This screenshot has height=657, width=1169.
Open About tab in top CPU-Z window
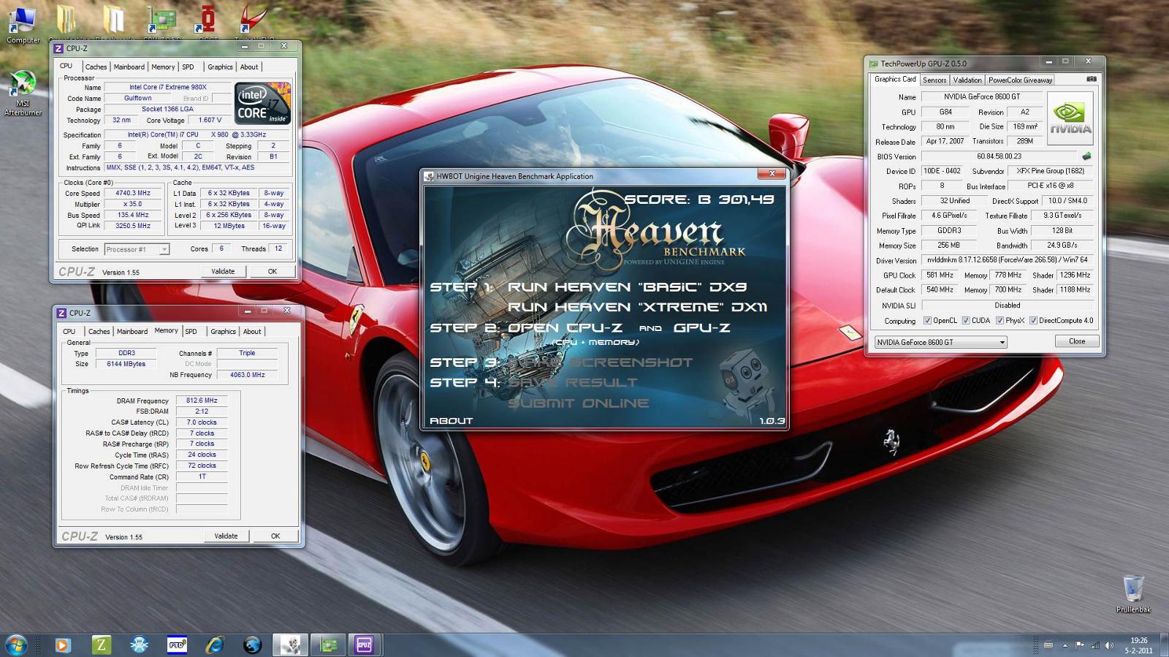click(x=249, y=67)
